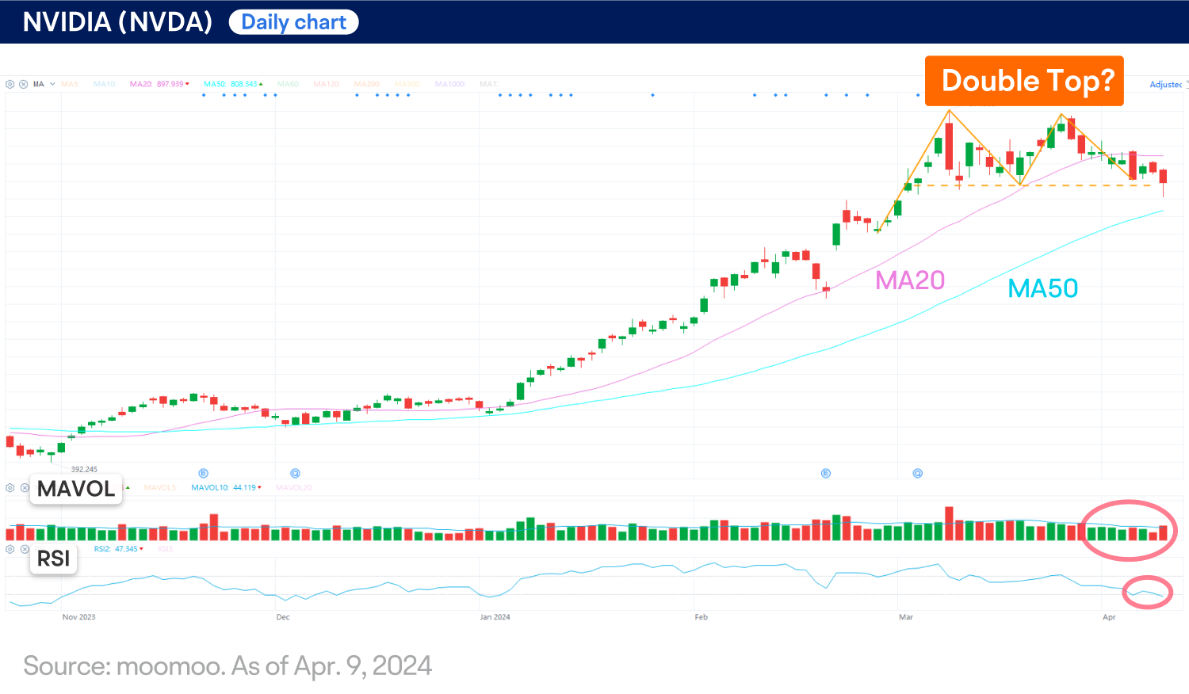Toggle the MAVOL20 line label

tap(294, 488)
